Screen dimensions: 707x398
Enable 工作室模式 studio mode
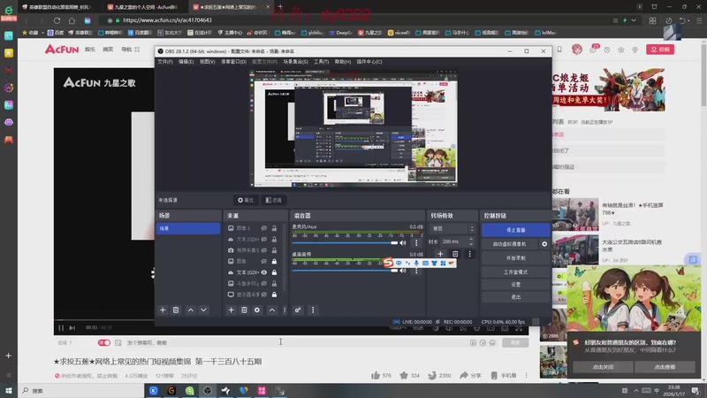(516, 272)
